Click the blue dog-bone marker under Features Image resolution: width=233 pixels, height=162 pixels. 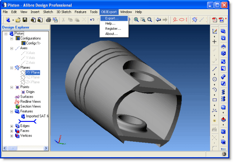click(27, 121)
